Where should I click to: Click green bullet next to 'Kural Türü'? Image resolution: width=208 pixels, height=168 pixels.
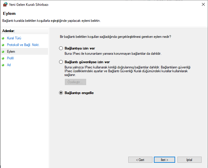click(3, 38)
